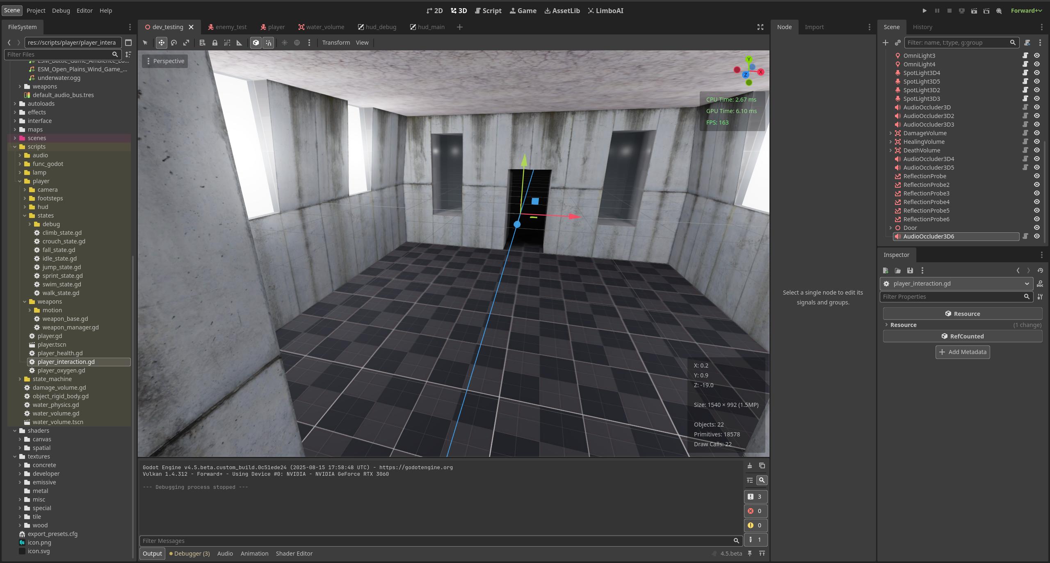Open the Perspective view menu button

[165, 61]
